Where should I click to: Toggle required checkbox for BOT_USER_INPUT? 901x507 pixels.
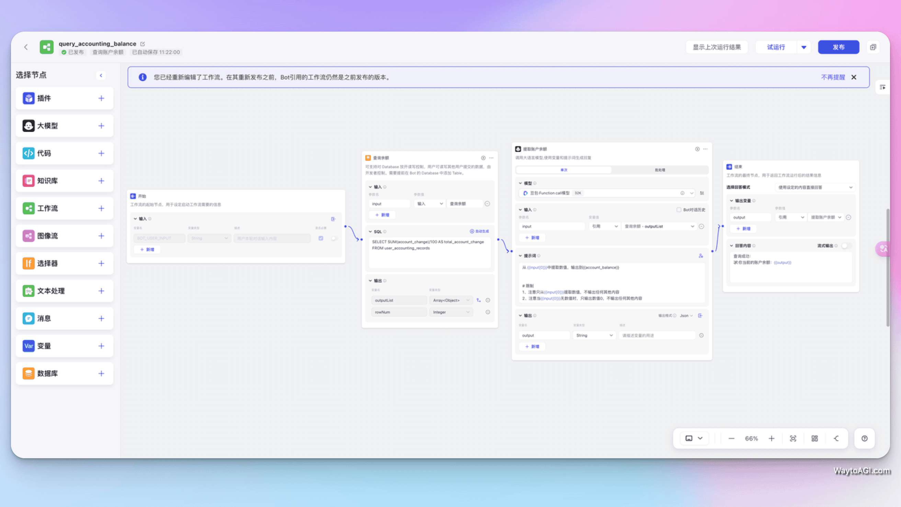point(321,238)
